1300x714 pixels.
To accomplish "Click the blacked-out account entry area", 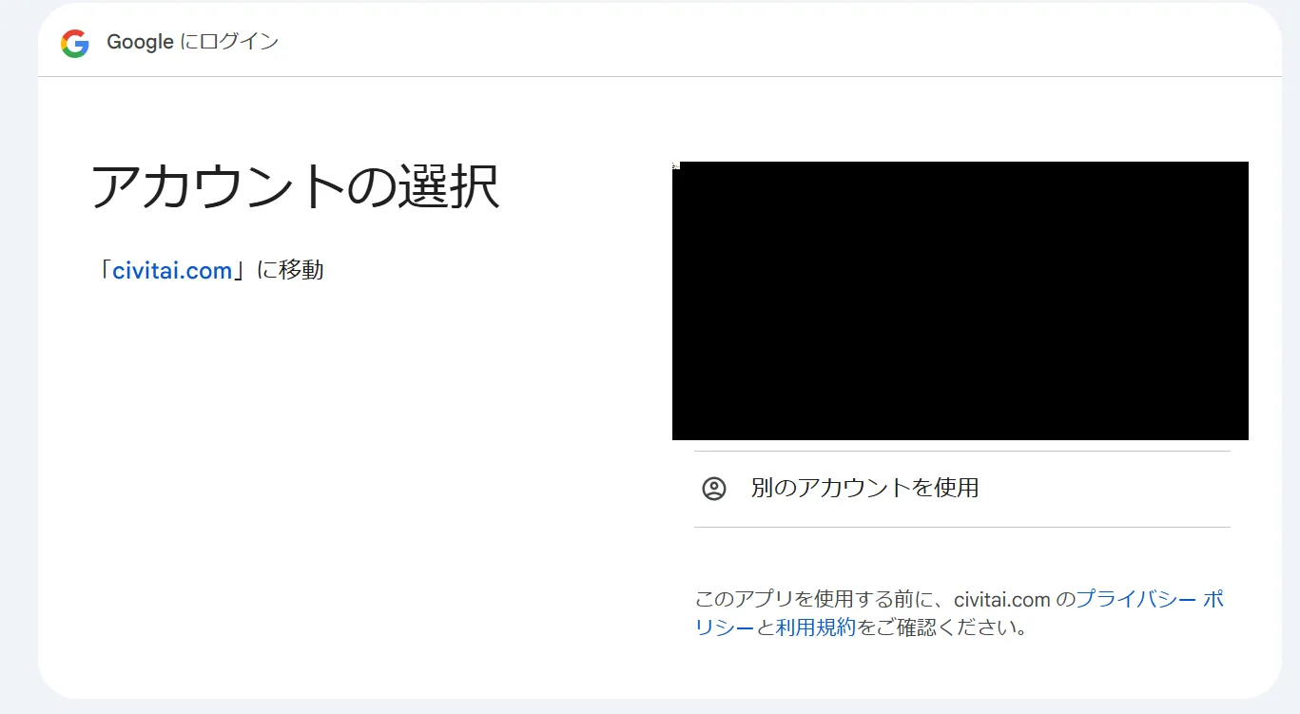I will pos(960,300).
